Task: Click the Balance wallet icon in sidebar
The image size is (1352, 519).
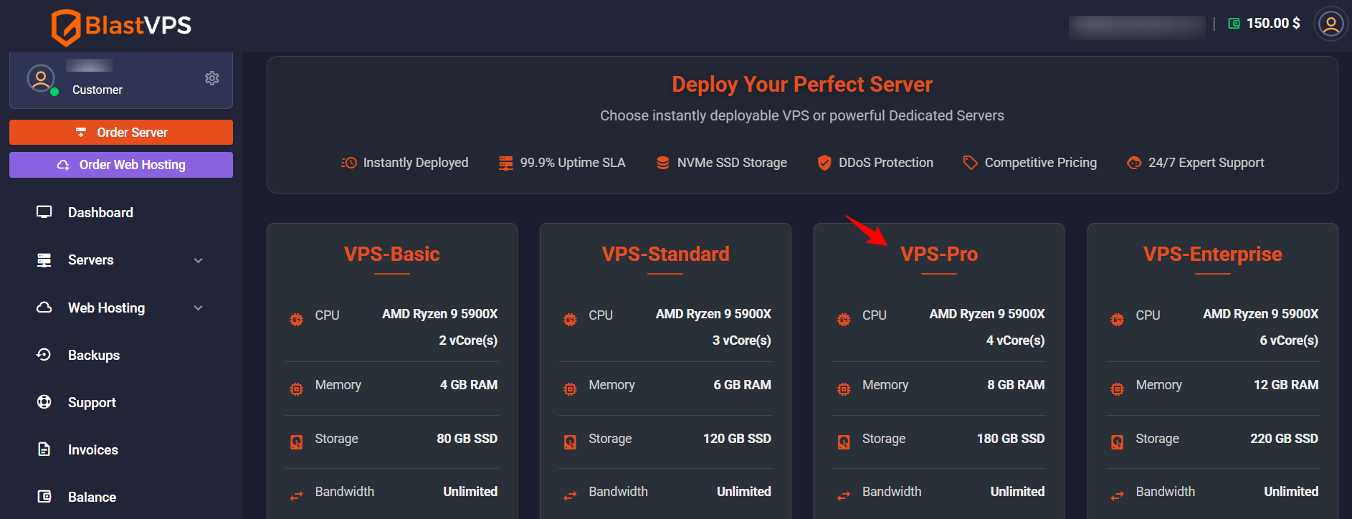Action: [44, 497]
